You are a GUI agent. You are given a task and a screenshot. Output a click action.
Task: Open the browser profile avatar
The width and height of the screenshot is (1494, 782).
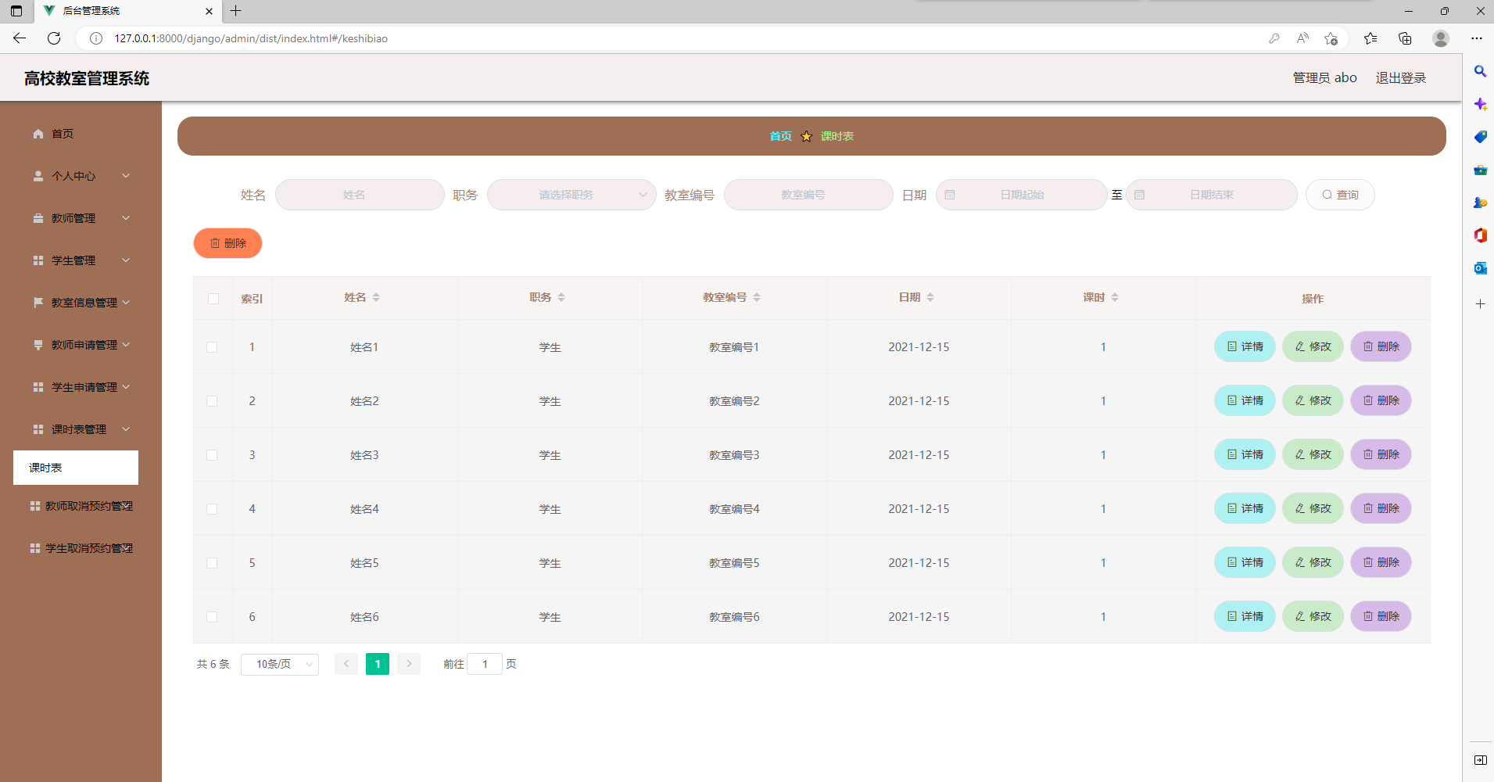click(1441, 38)
